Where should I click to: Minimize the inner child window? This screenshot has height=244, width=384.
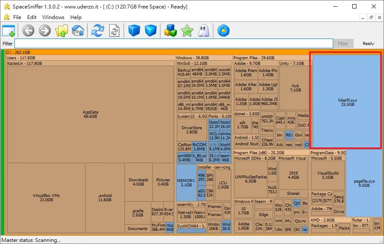click(x=363, y=17)
